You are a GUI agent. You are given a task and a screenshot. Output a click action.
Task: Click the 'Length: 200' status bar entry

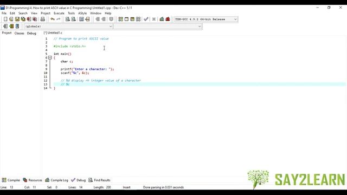[102, 187]
